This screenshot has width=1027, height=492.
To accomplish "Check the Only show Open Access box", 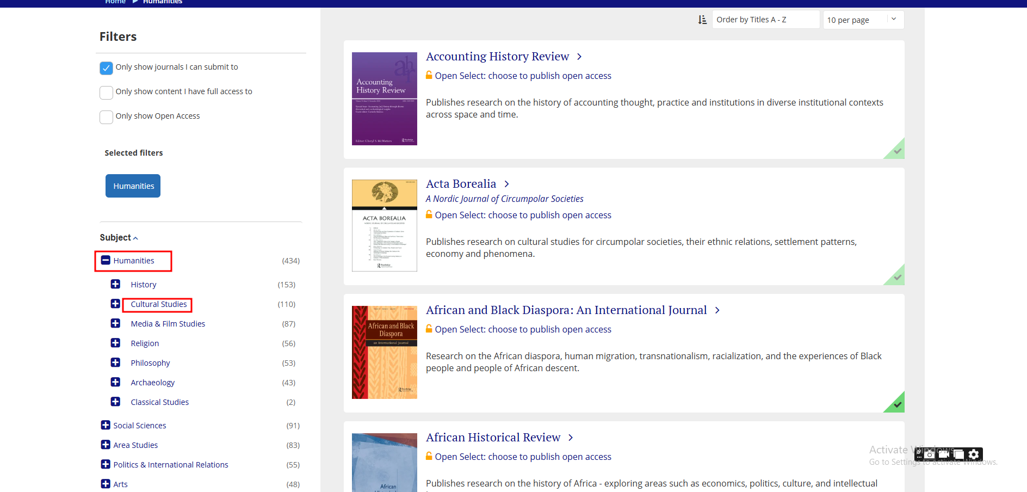I will click(x=106, y=116).
